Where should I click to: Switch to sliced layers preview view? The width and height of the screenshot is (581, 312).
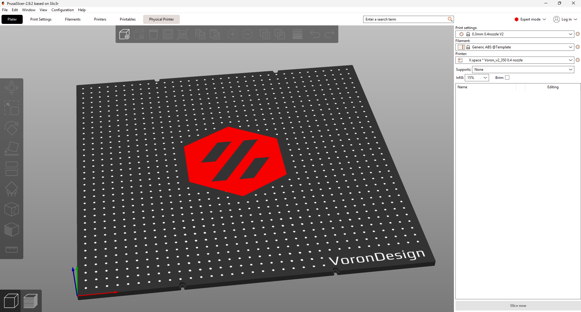click(x=31, y=301)
